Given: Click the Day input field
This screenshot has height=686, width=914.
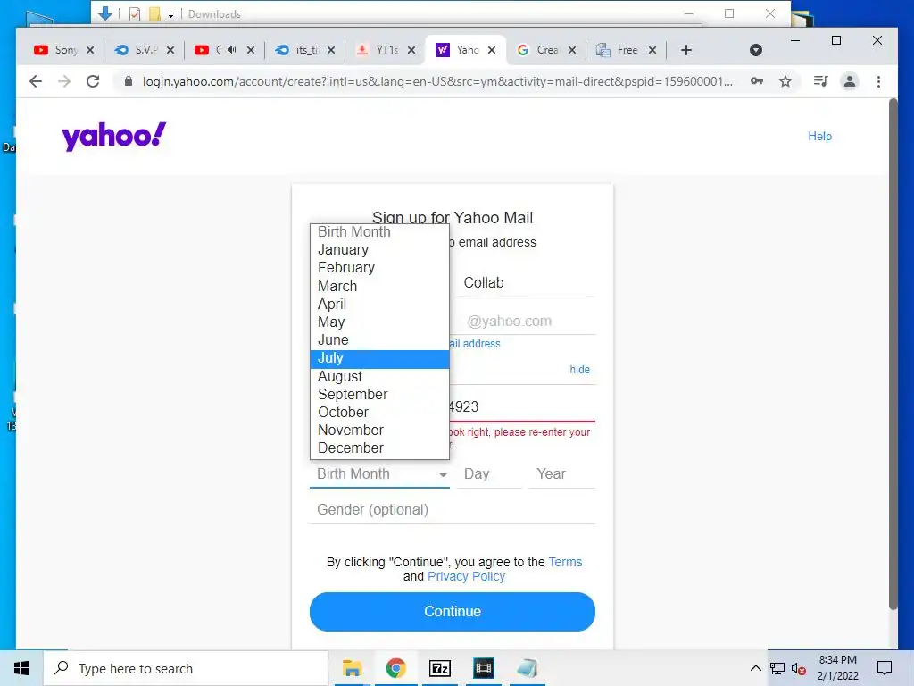Looking at the screenshot, I should click(488, 474).
